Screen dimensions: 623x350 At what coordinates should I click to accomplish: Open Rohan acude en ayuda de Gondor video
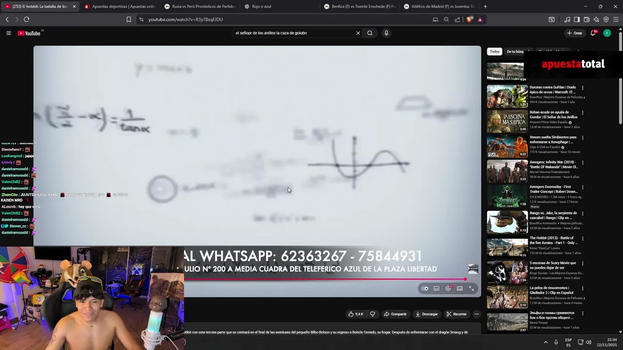pos(507,121)
